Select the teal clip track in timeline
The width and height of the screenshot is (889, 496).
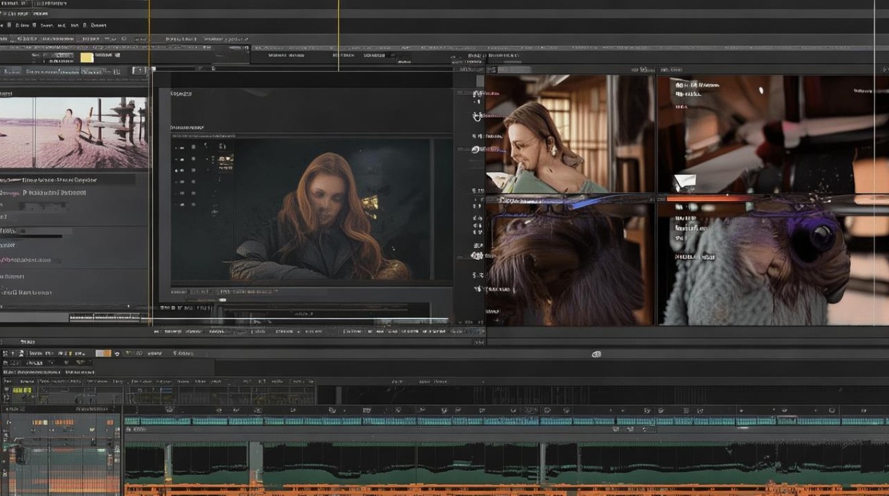tap(506, 421)
